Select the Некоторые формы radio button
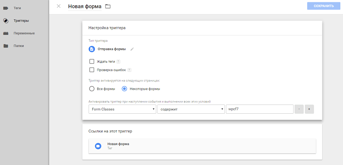 [124, 89]
